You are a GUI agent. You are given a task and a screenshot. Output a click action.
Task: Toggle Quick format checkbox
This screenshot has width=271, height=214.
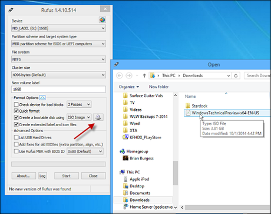coord(16,111)
